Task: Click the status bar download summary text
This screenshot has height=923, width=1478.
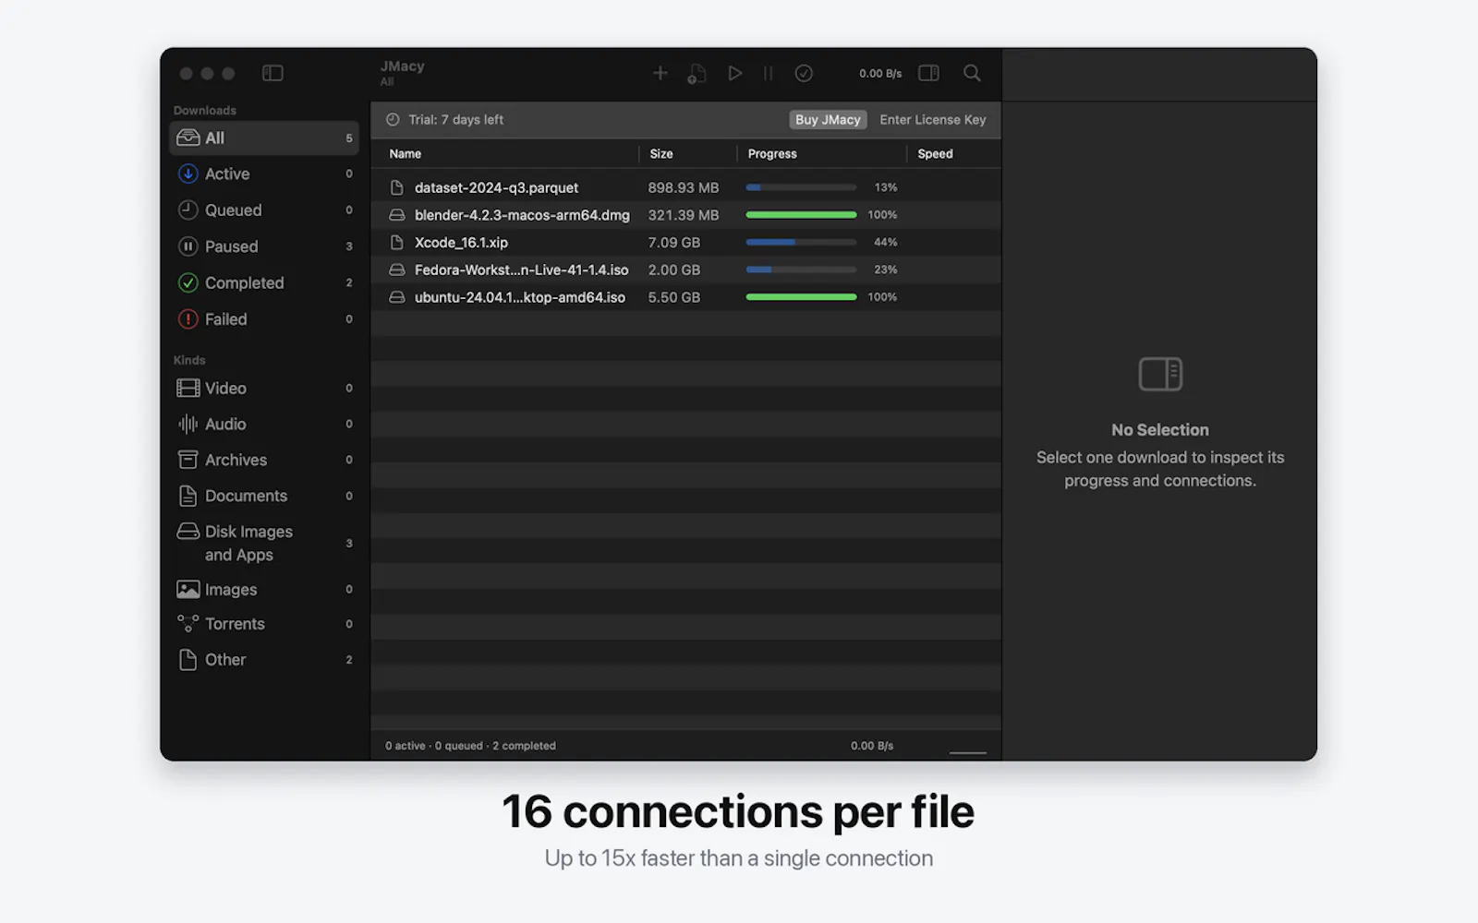Action: (470, 746)
